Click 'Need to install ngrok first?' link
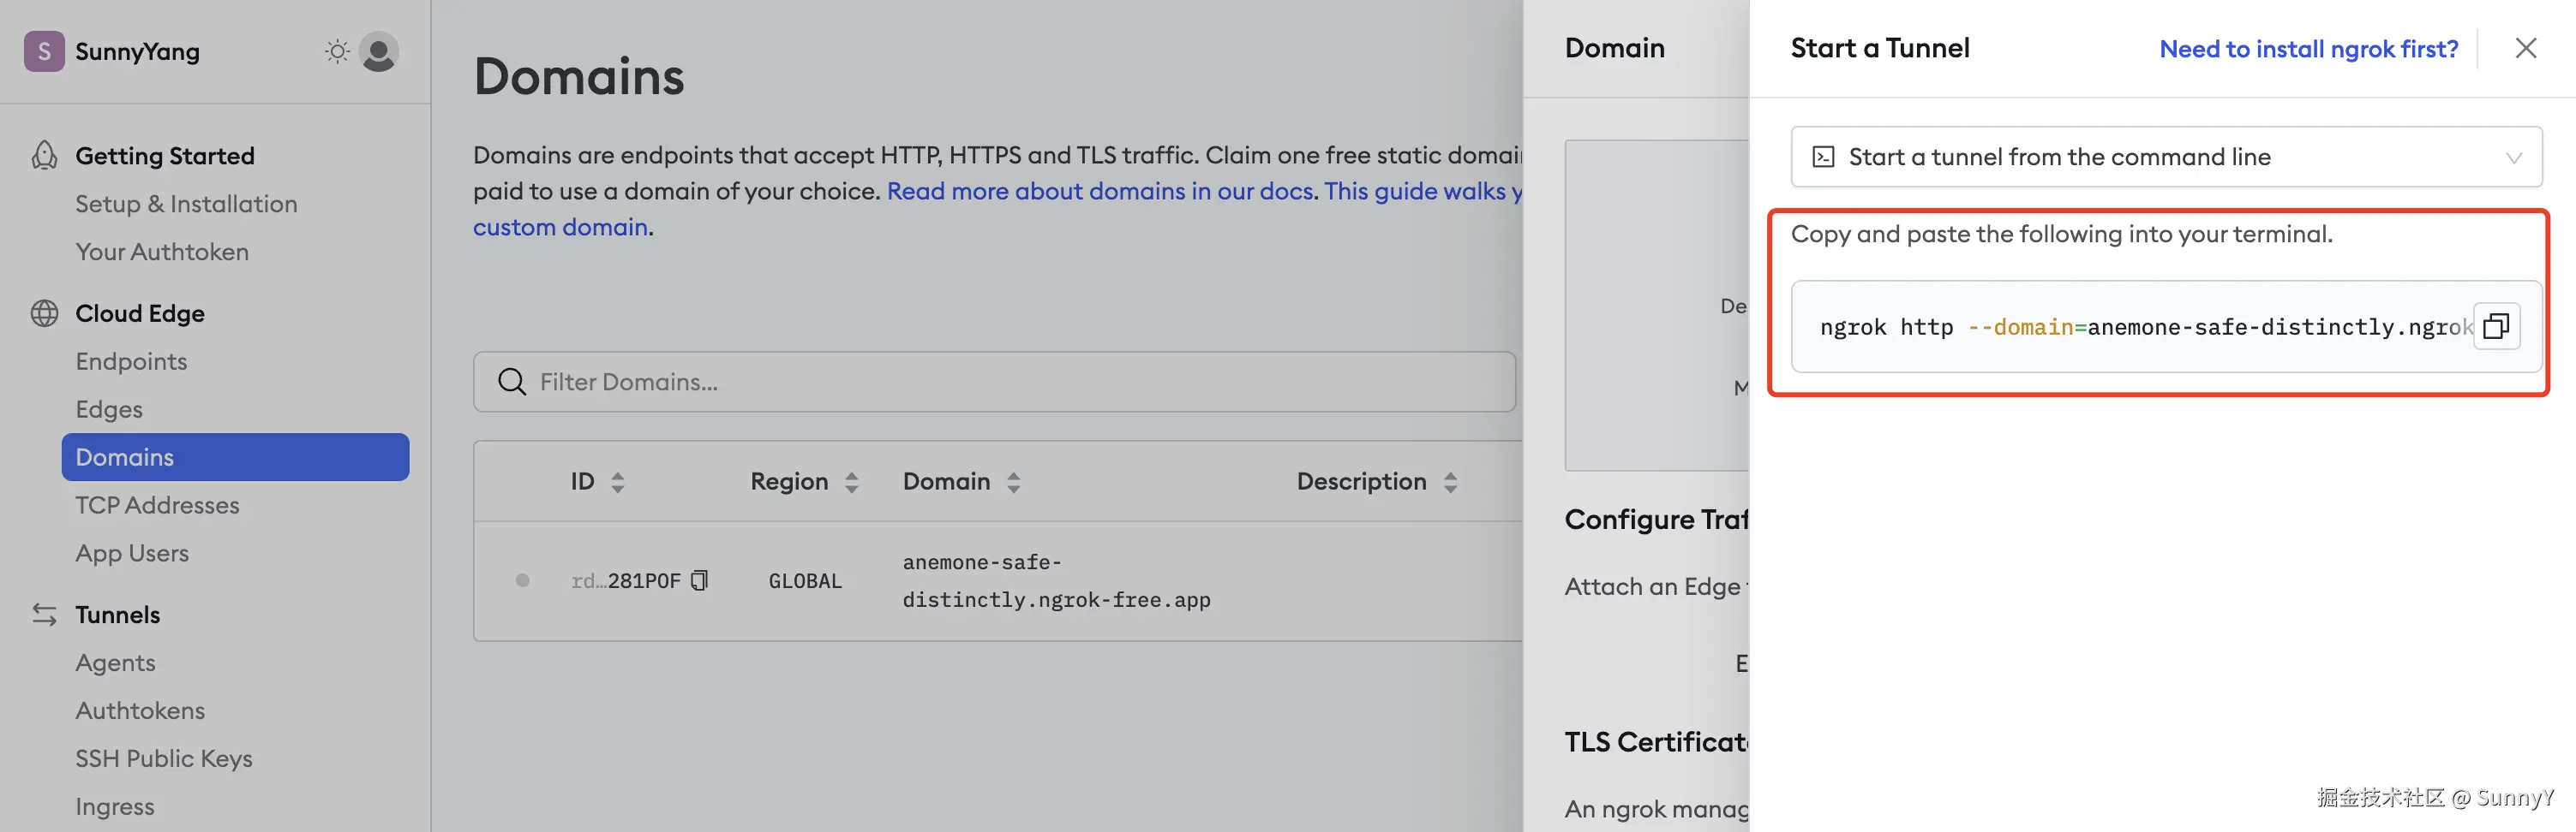 coord(2308,49)
